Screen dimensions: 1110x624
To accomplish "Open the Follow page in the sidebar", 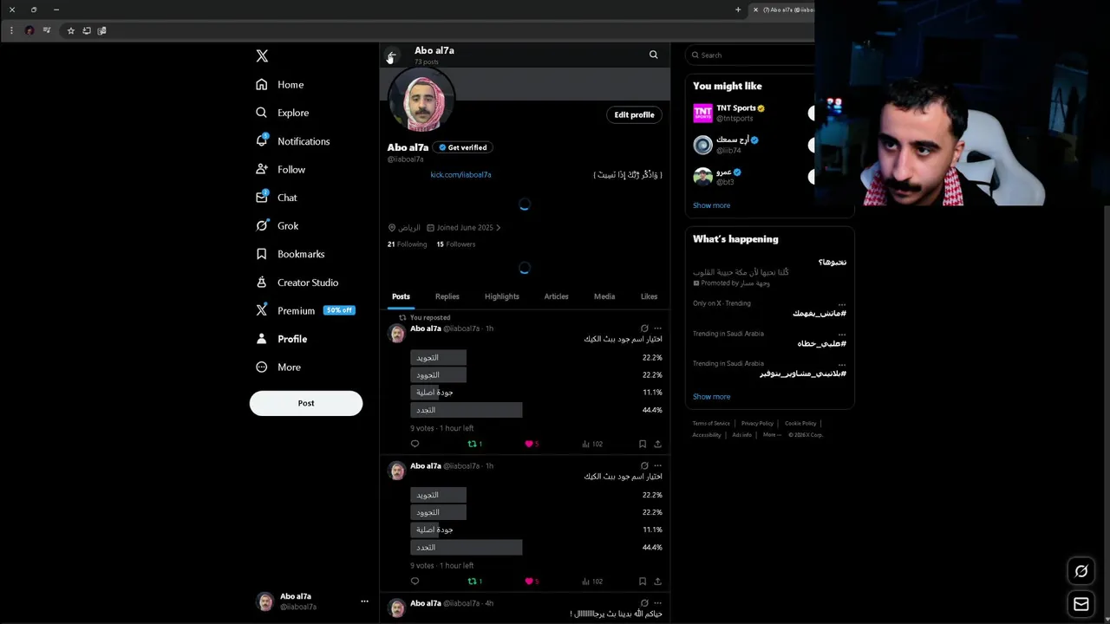I will (x=280, y=170).
